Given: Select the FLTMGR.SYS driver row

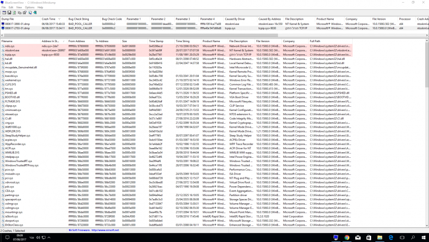Looking at the screenshot, I should [x=176, y=101].
